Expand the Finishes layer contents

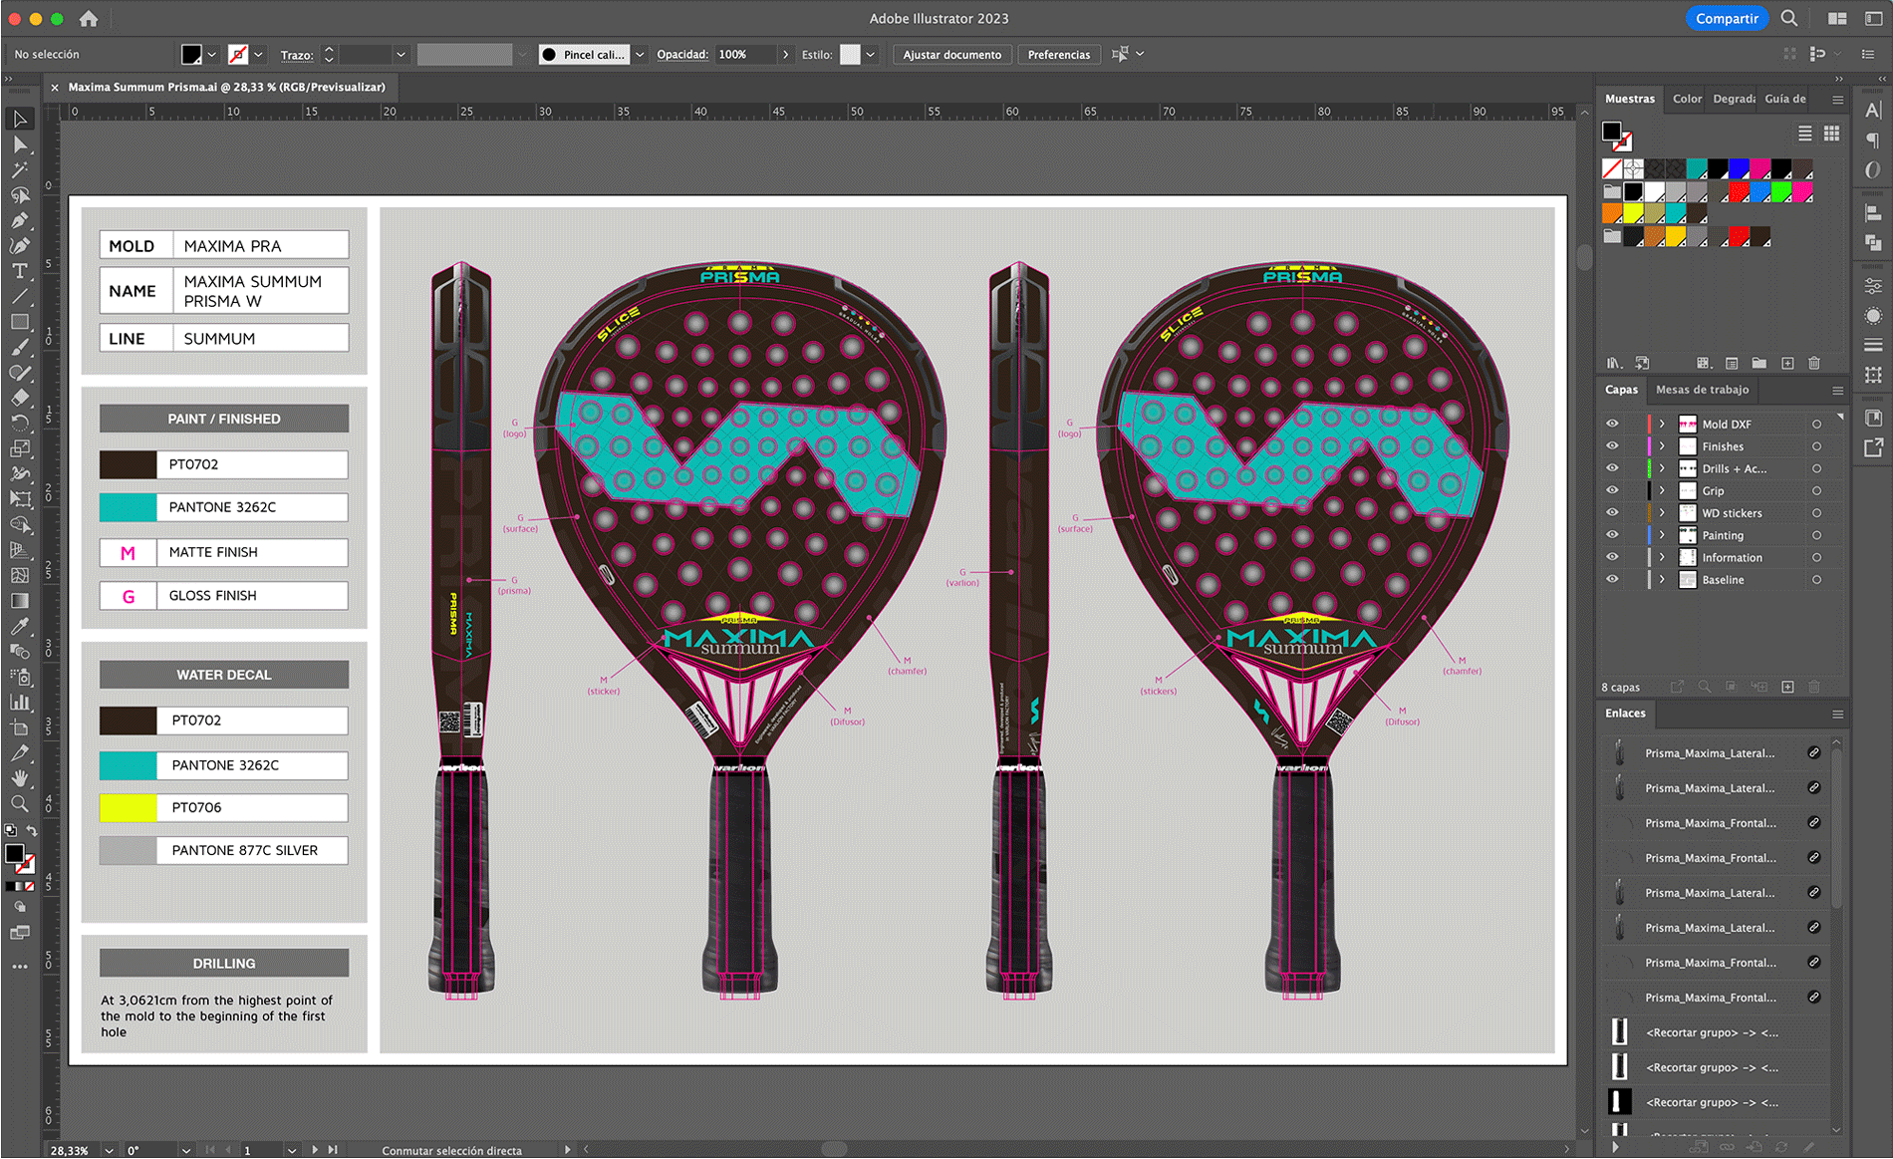click(1662, 445)
